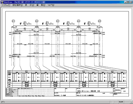Click the last beam cross-section diagram in table

[120, 77]
